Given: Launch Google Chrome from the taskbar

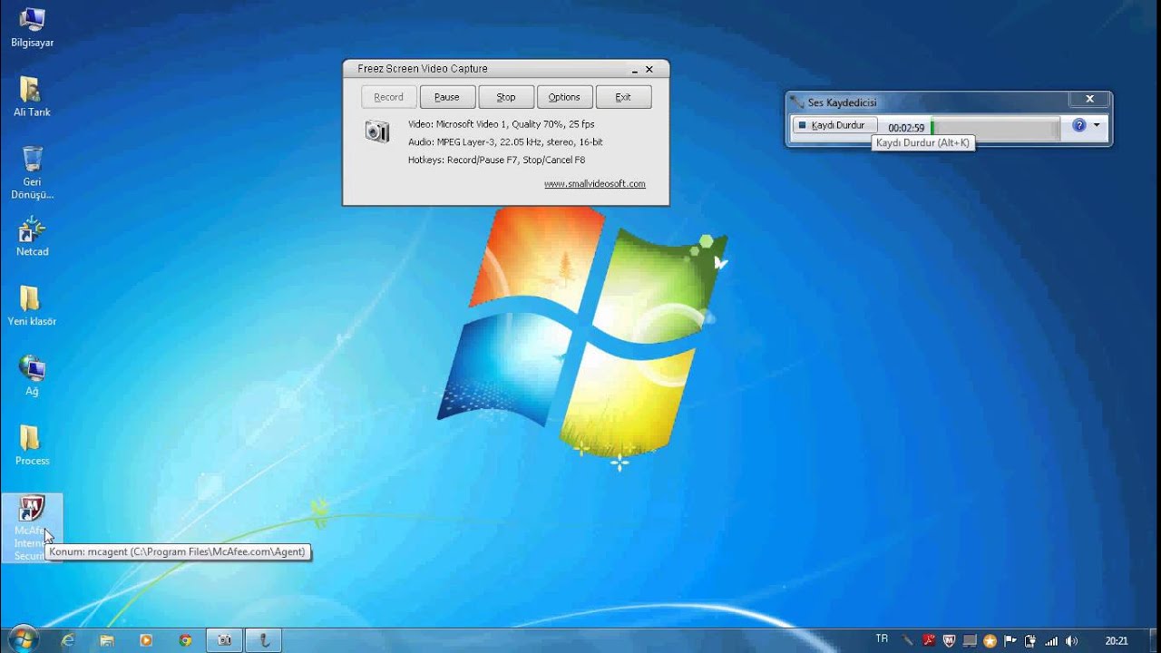Looking at the screenshot, I should coord(185,640).
